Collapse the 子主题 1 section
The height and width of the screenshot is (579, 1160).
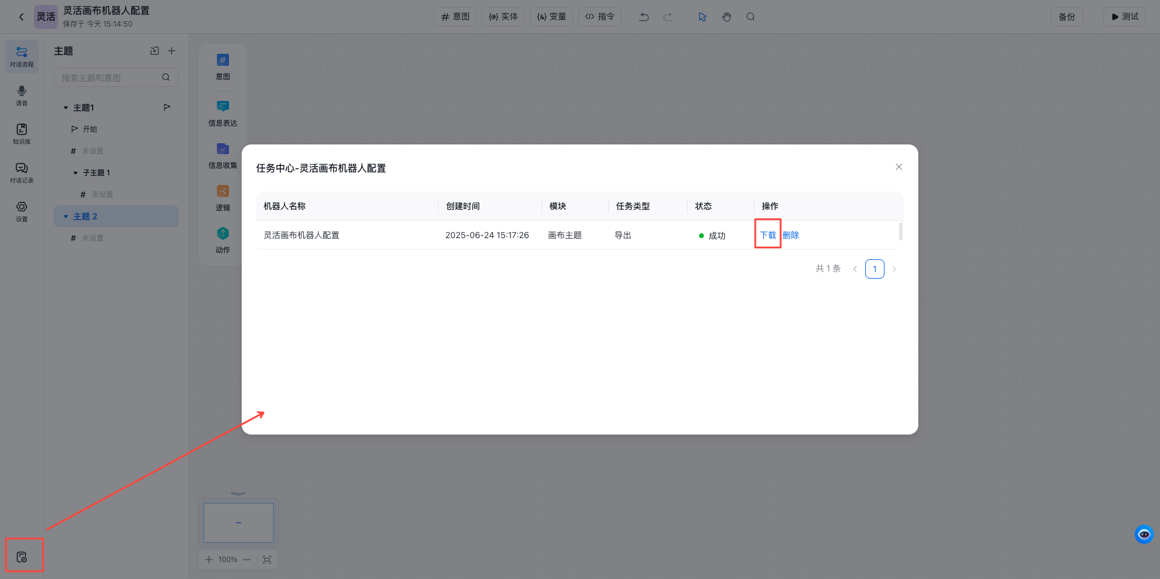[75, 172]
